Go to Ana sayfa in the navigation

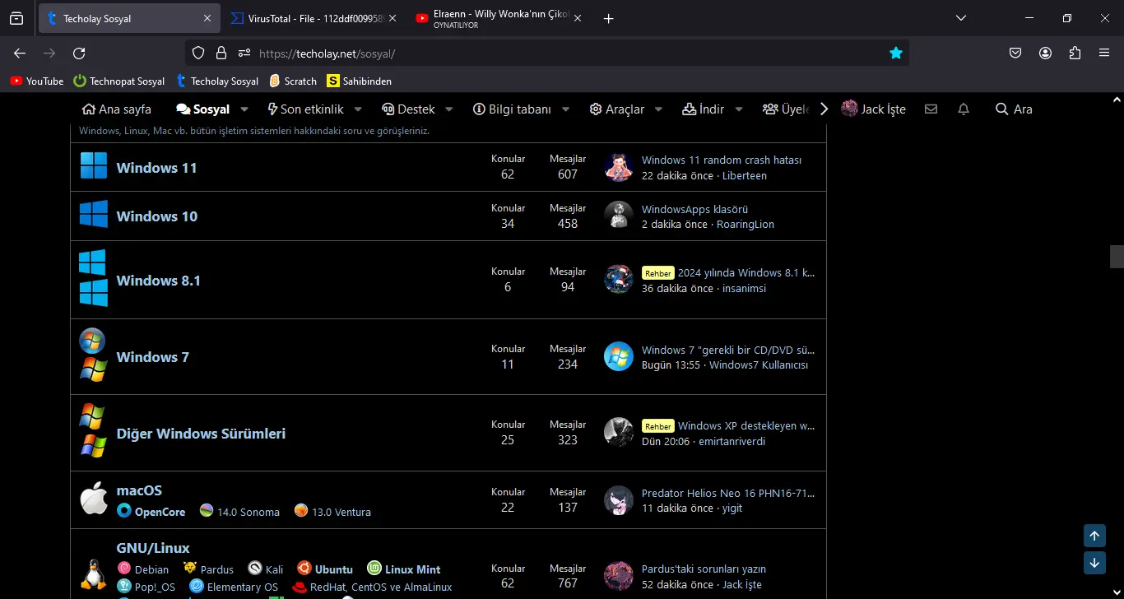[117, 109]
